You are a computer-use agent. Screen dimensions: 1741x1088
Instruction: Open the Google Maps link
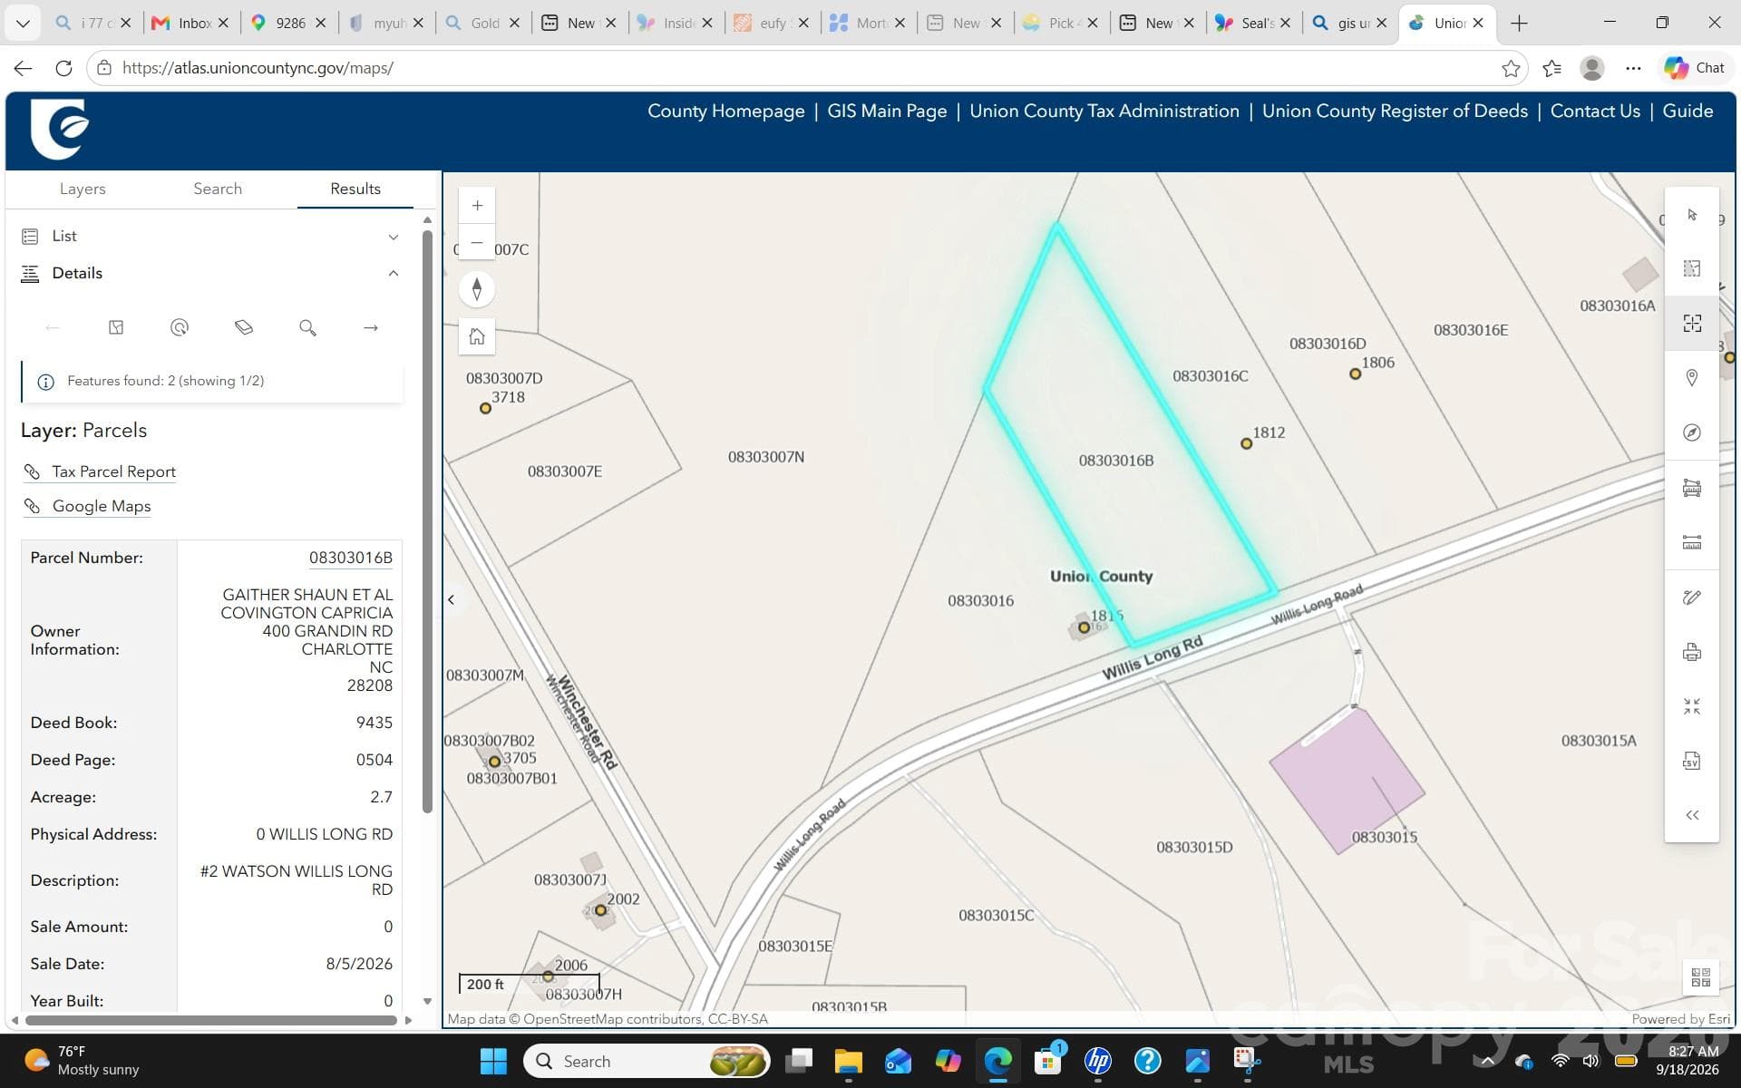click(102, 506)
